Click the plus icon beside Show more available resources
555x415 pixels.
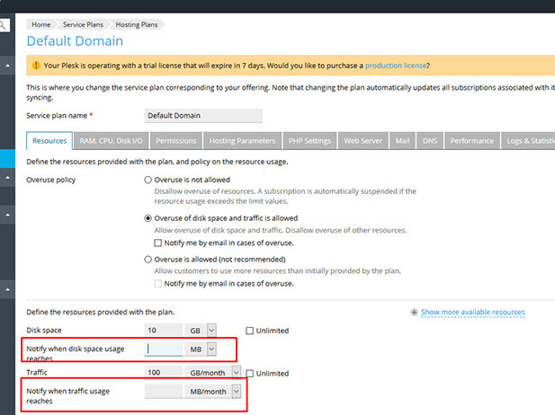click(414, 313)
